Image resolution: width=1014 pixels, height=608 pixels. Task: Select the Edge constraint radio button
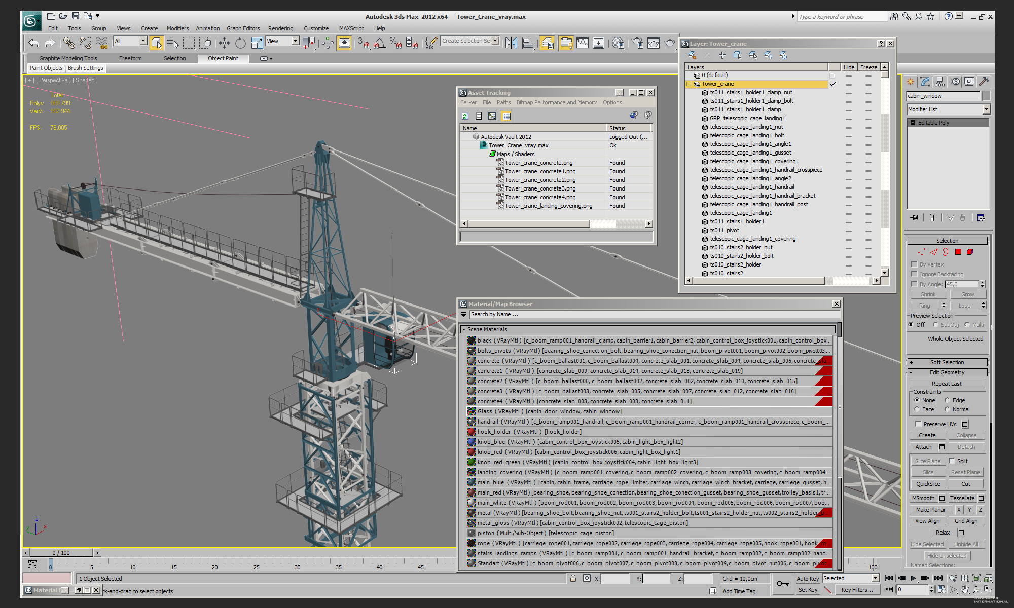point(947,400)
